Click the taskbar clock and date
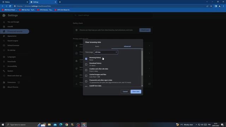This screenshot has height=127, width=226. tap(216, 125)
